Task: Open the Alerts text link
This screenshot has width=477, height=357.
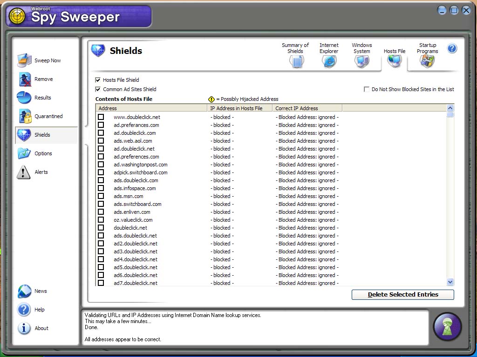Action: coord(41,172)
